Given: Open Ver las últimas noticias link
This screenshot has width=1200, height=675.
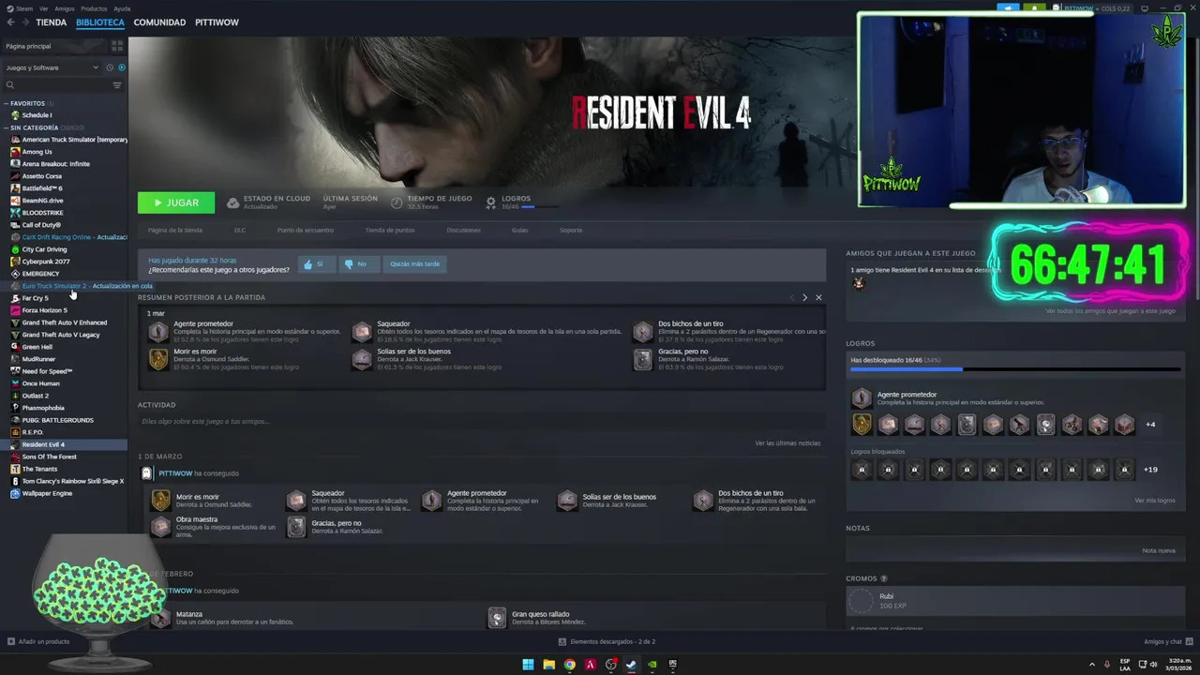Looking at the screenshot, I should [x=787, y=443].
